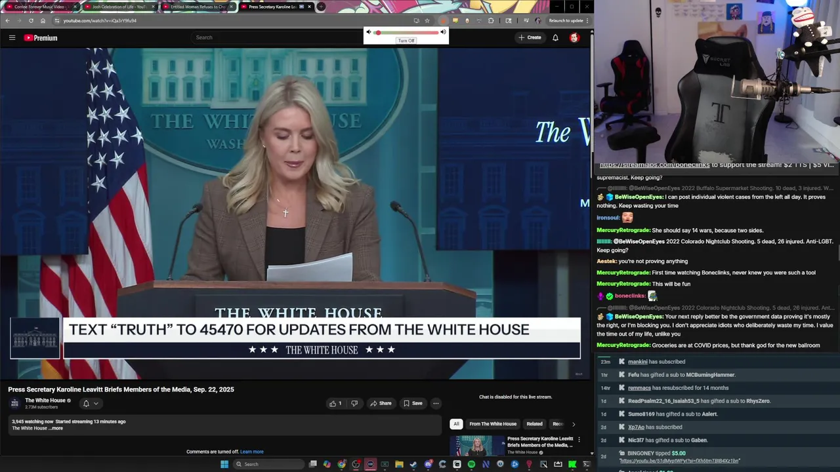Click Fefu gifted sub to MCBurningHammer

click(x=681, y=375)
